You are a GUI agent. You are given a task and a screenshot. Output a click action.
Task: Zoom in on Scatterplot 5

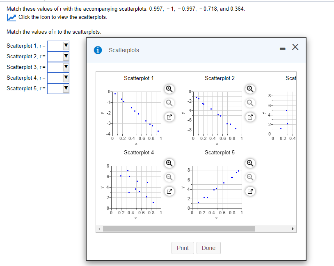click(250, 163)
